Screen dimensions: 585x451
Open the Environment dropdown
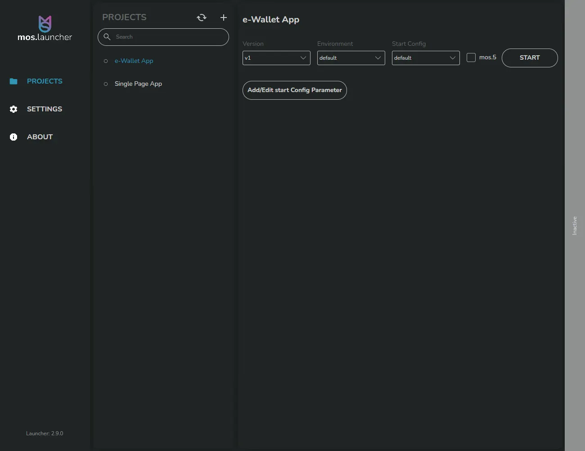click(x=351, y=58)
